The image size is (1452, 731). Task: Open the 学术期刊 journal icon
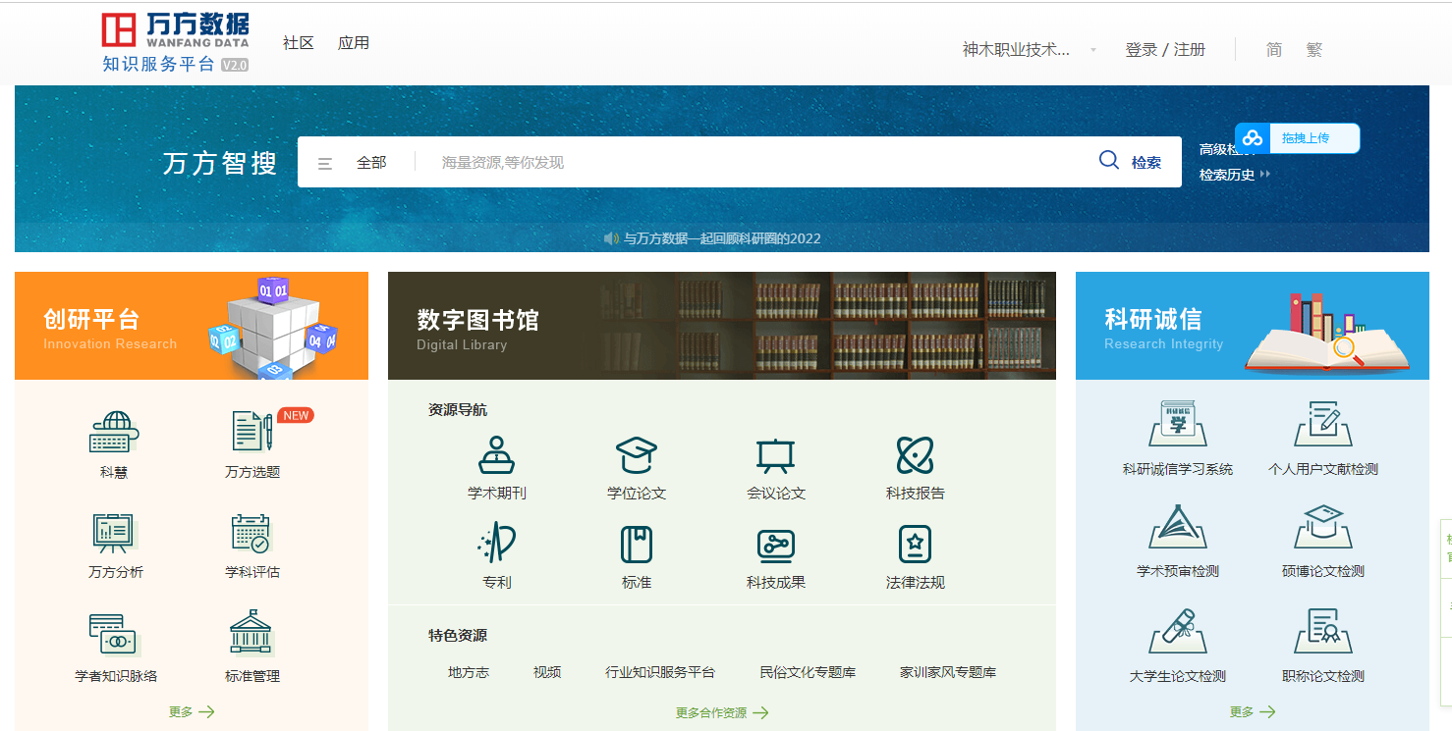(496, 456)
